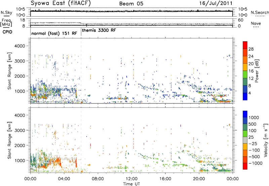Click the frequency axis value '18'

click(23, 20)
